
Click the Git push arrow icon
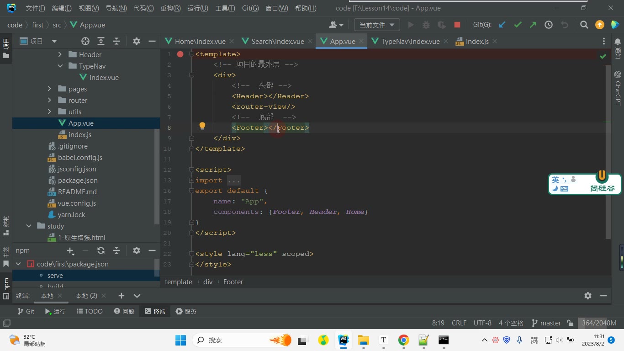533,25
